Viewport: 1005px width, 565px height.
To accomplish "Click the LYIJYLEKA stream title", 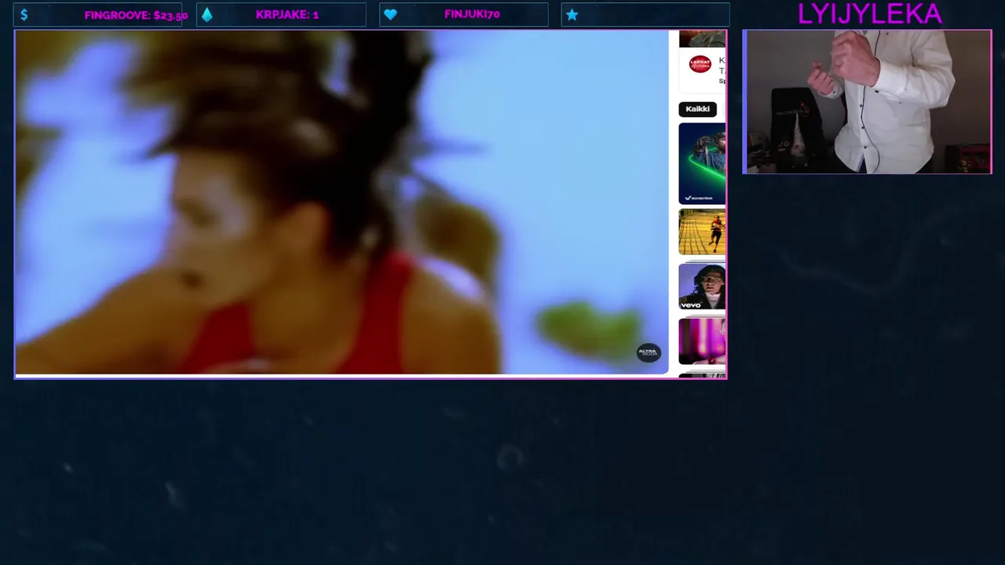I will (x=869, y=13).
